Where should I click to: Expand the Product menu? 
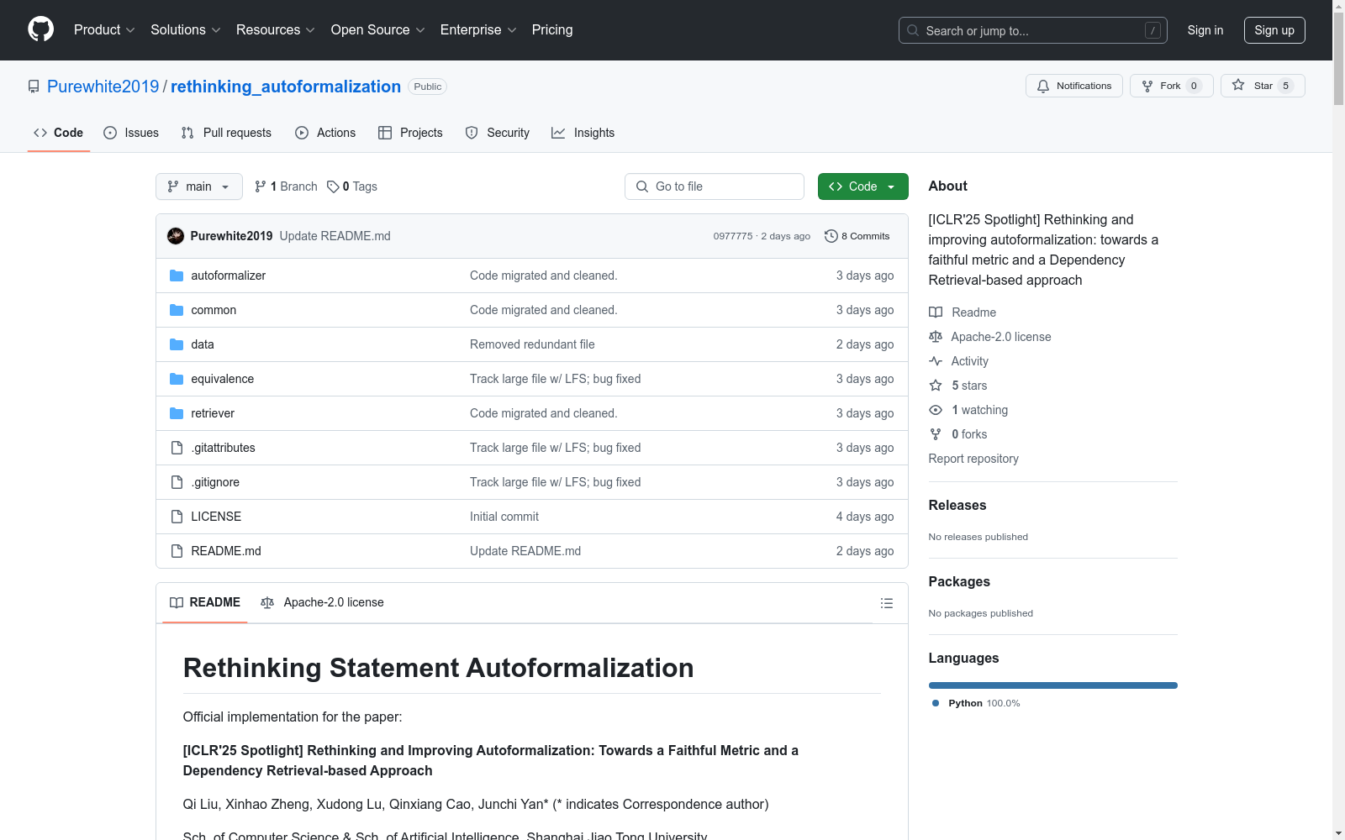click(104, 30)
